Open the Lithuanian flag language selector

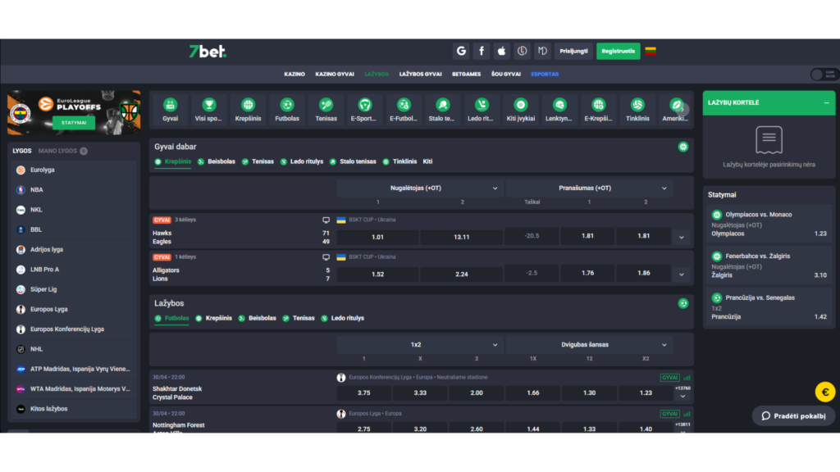tap(651, 52)
